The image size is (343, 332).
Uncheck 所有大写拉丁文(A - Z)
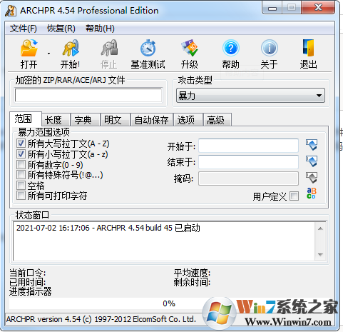pyautogui.click(x=21, y=144)
